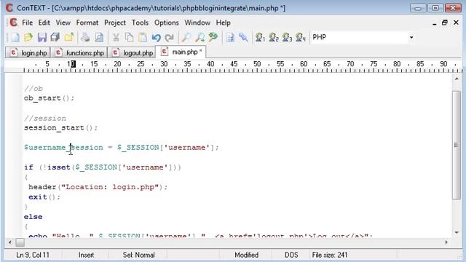
Task: Cut selection with scissors icon
Action: 116,37
